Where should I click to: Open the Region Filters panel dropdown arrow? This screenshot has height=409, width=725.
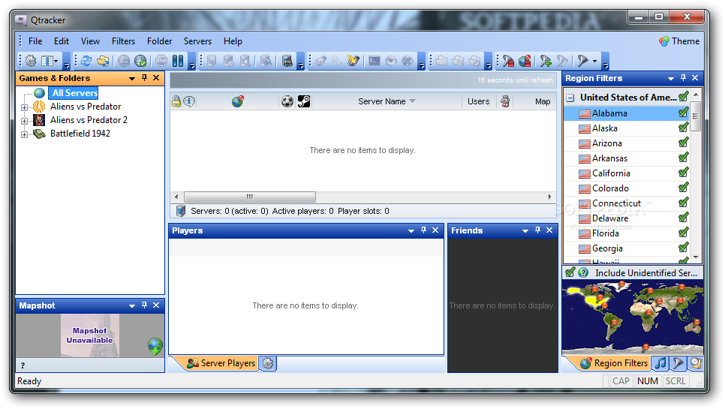coord(671,79)
